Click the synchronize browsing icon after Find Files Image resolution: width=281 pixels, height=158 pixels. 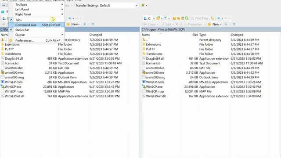(x=213, y=18)
